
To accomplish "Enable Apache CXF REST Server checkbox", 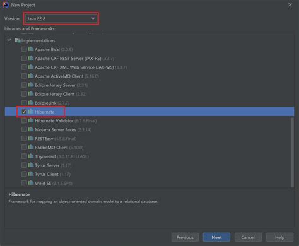I will pyautogui.click(x=24, y=58).
